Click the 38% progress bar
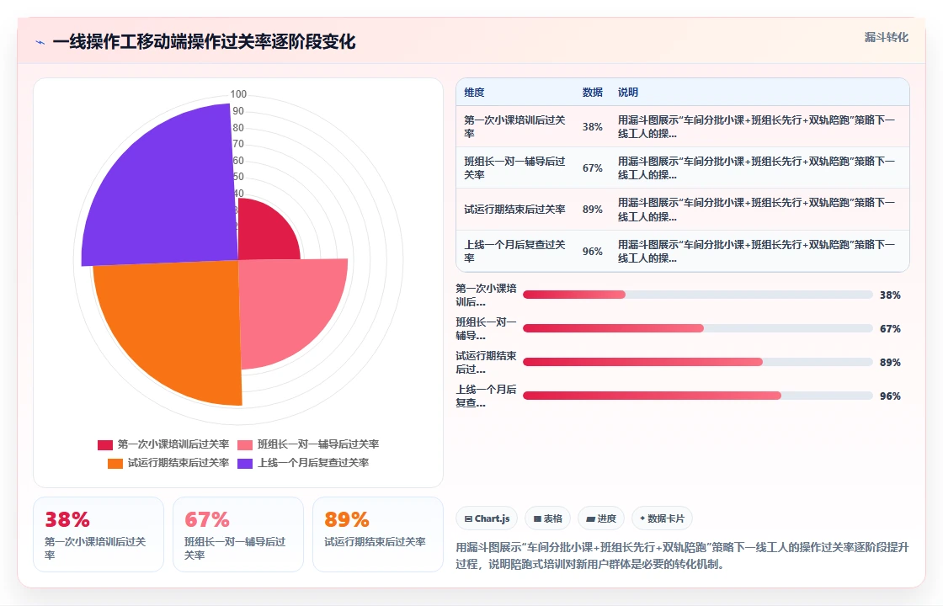 [698, 295]
